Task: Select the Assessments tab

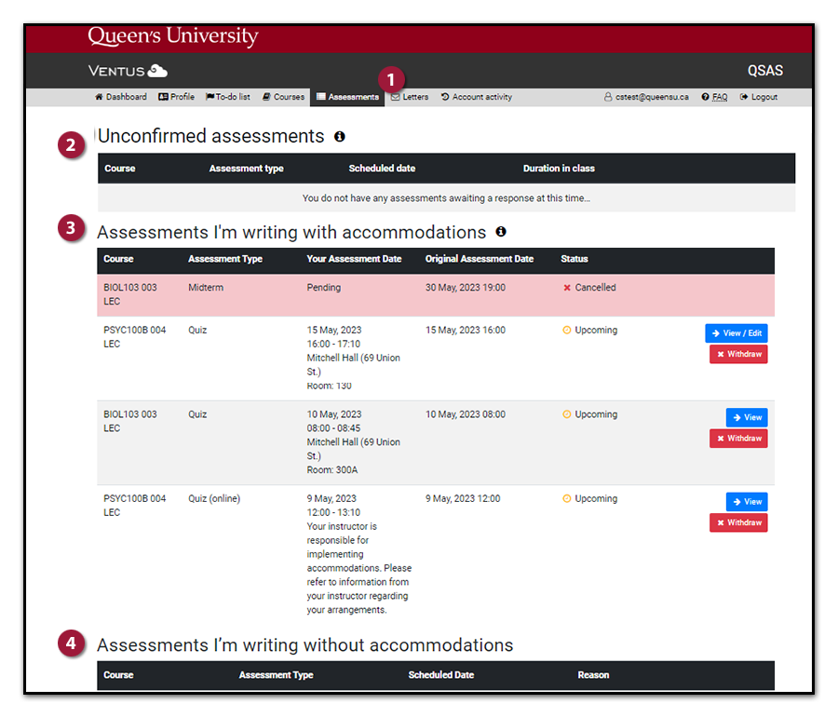Action: (x=347, y=97)
